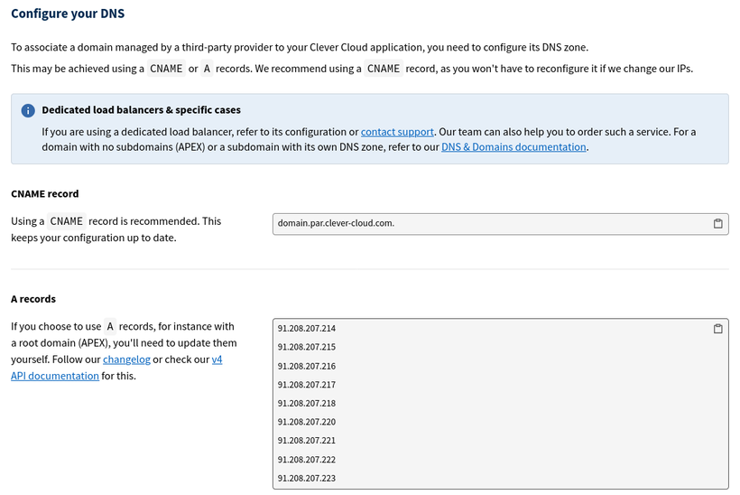The image size is (740, 495).
Task: Select IP address 91.208.207.215
Action: click(307, 347)
